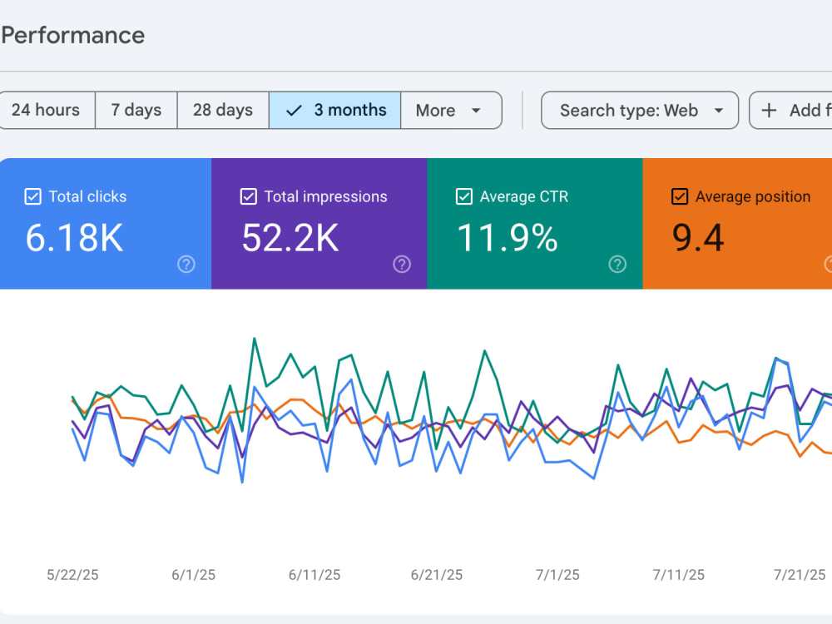Open help icon on Total clicks card
The image size is (832, 624).
coord(186,265)
